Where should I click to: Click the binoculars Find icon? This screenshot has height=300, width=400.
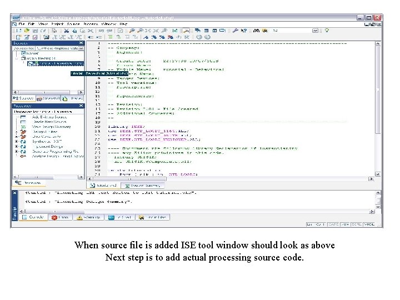[256, 31]
